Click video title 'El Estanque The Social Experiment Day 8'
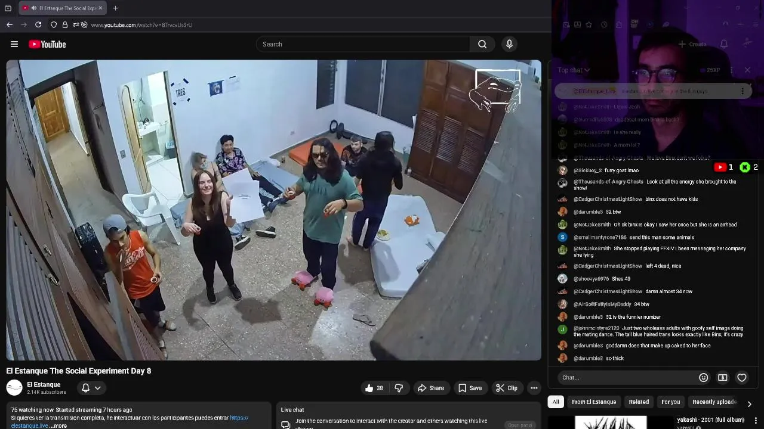764x429 pixels. pos(79,371)
